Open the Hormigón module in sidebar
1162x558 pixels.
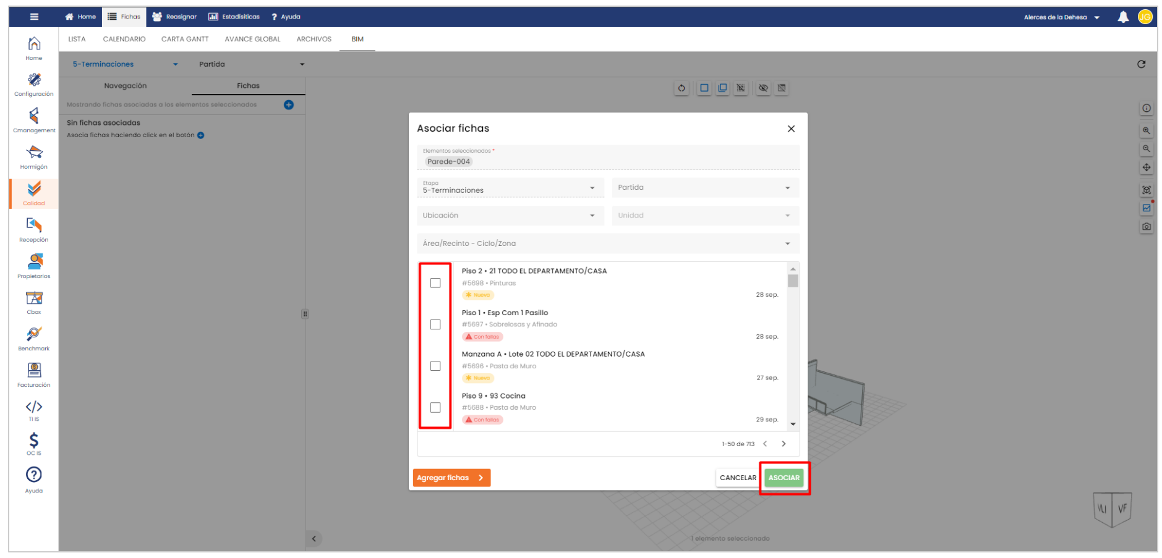[x=34, y=157]
